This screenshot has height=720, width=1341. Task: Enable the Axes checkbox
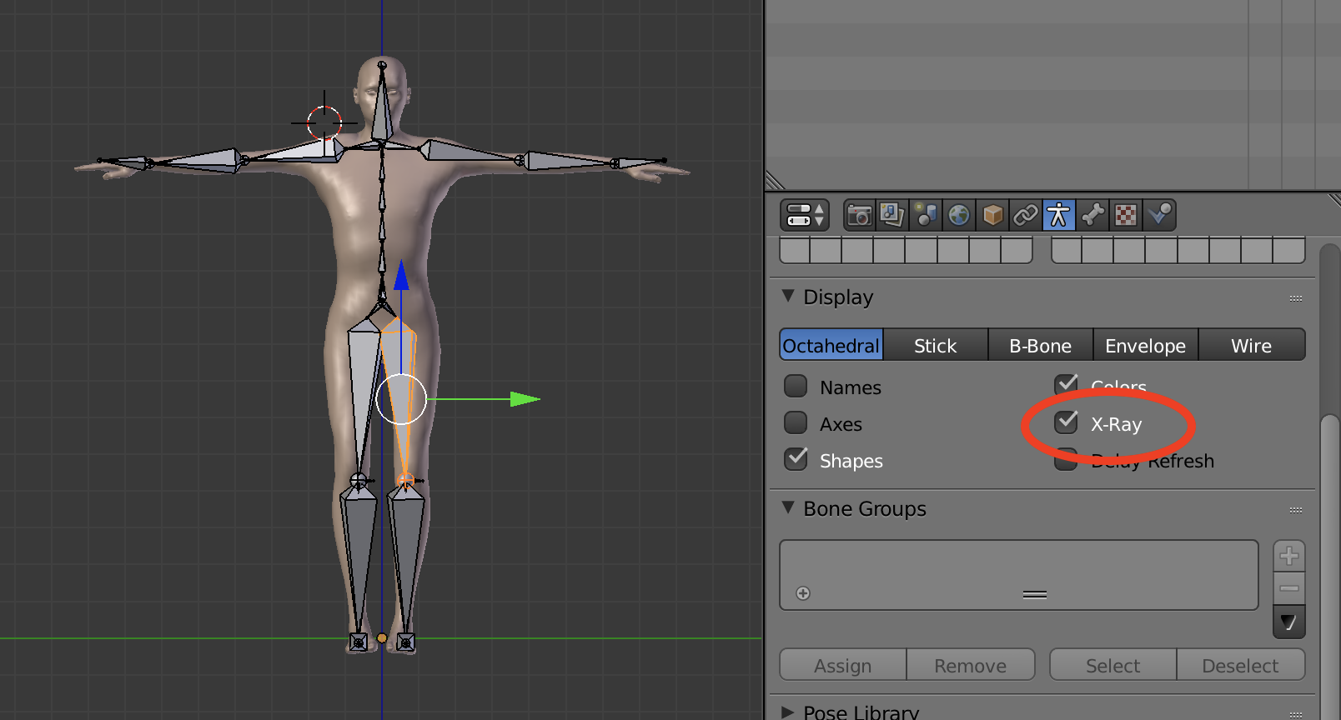click(x=796, y=422)
